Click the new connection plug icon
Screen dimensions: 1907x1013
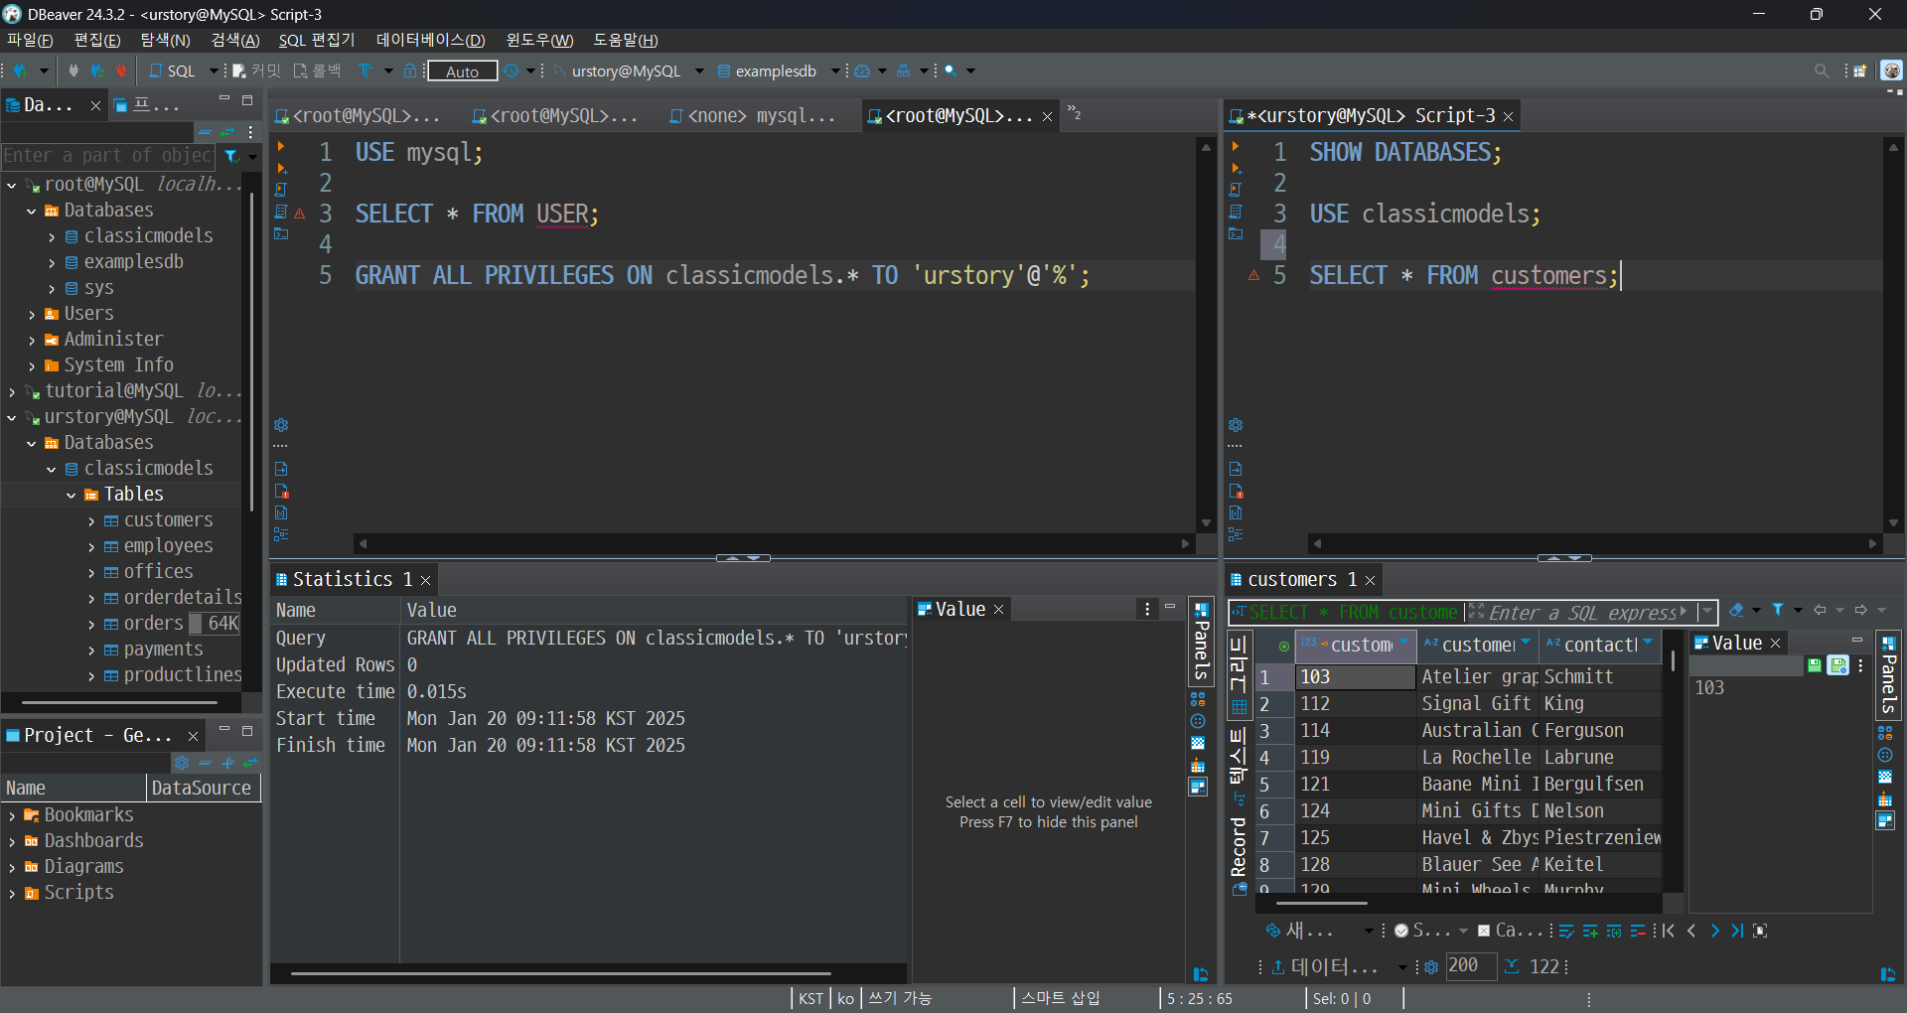point(20,71)
